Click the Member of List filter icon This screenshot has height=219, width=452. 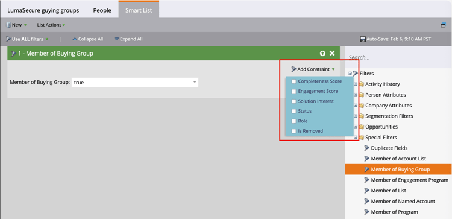366,191
